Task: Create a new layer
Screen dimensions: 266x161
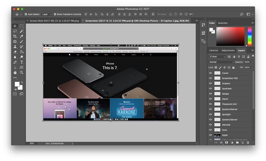Action: (x=242, y=143)
